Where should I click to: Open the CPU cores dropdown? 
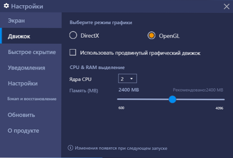[127, 79]
